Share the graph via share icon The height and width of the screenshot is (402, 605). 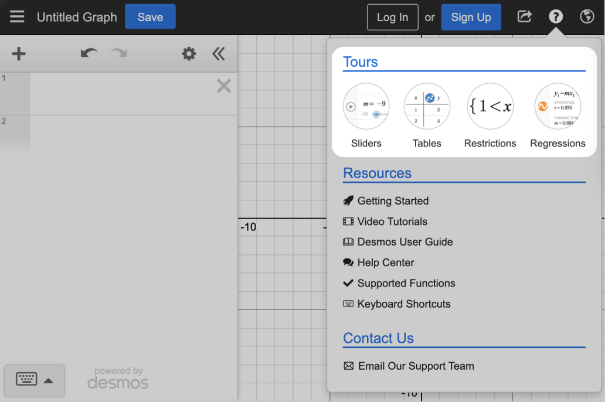tap(524, 17)
